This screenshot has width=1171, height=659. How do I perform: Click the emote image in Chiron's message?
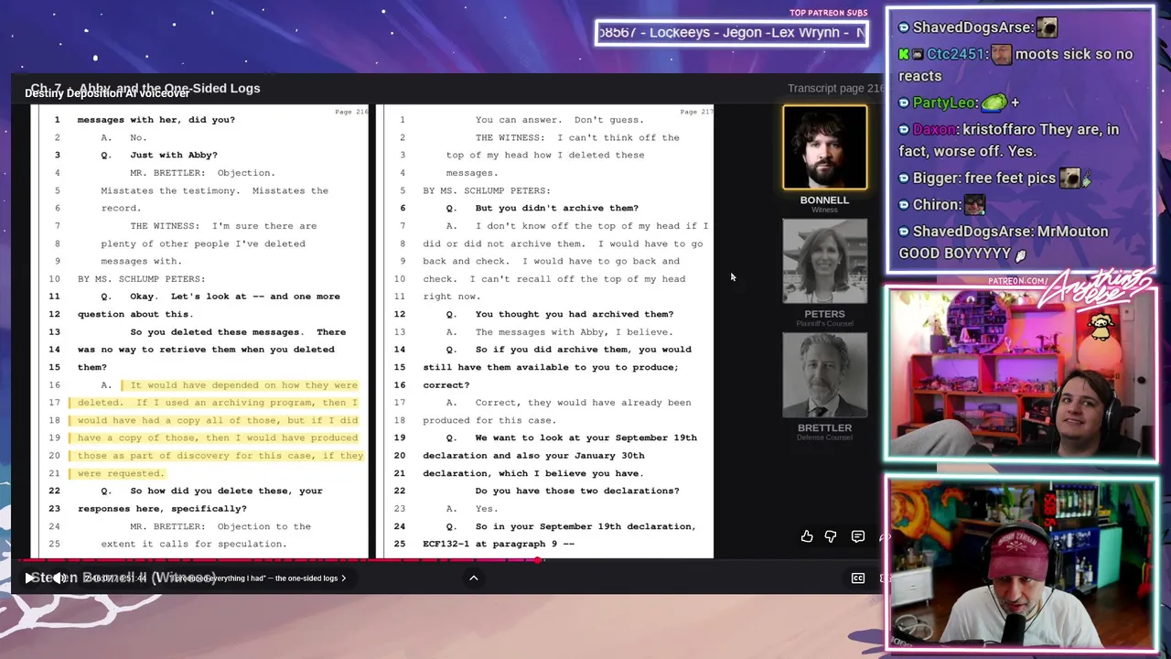(x=974, y=204)
